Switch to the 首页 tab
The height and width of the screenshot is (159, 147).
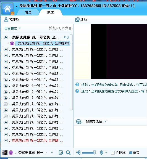pyautogui.click(x=28, y=12)
